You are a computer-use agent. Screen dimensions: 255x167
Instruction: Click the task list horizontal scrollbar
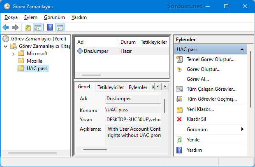pos(91,75)
